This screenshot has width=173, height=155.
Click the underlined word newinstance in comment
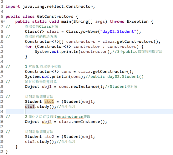click(70, 117)
